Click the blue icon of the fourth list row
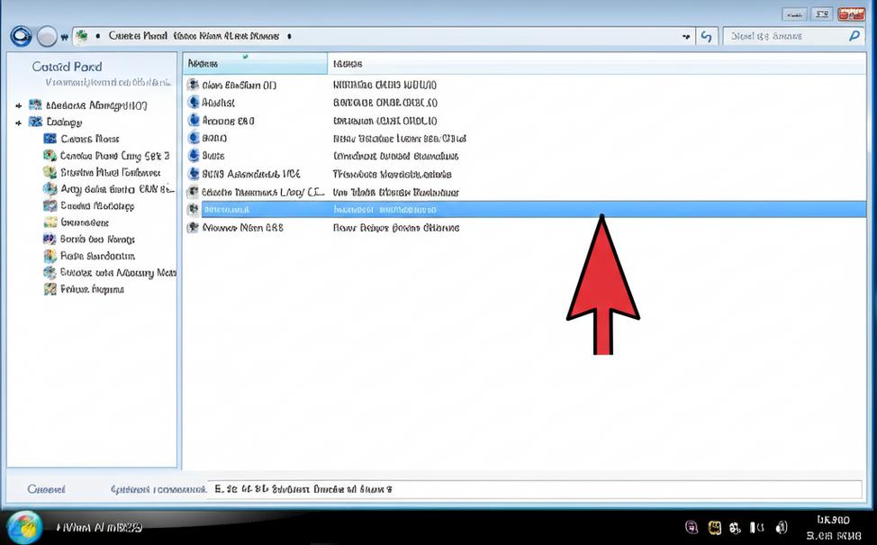877x545 pixels. 193,139
